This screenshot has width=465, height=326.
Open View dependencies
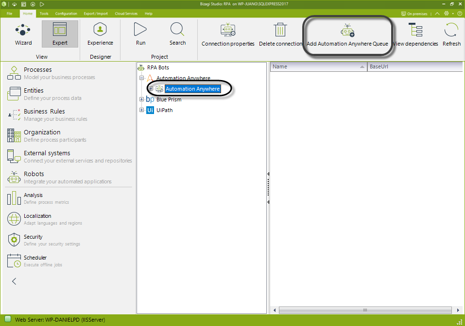tap(415, 34)
